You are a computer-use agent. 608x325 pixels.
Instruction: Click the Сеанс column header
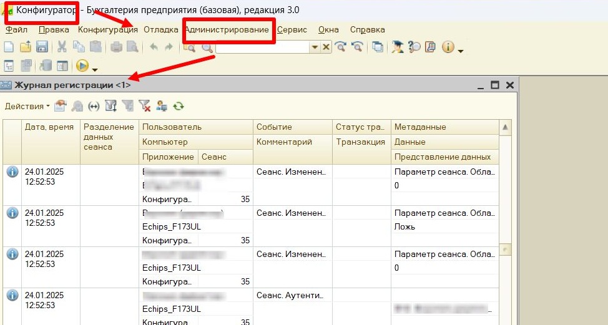226,157
